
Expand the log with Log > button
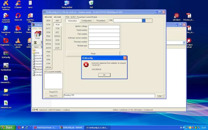pos(160,96)
